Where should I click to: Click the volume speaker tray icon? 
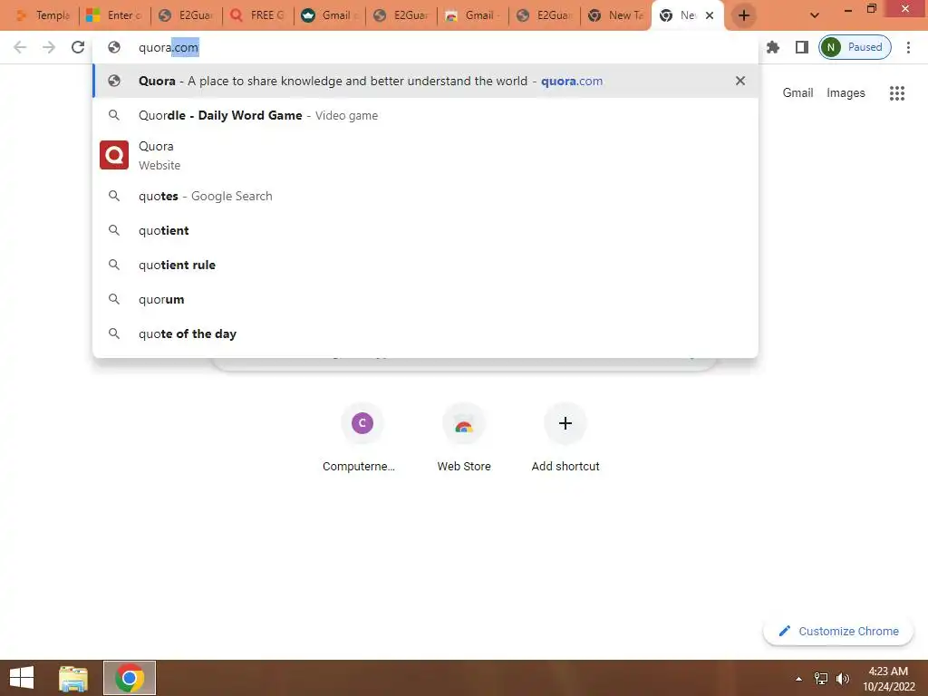click(x=843, y=679)
